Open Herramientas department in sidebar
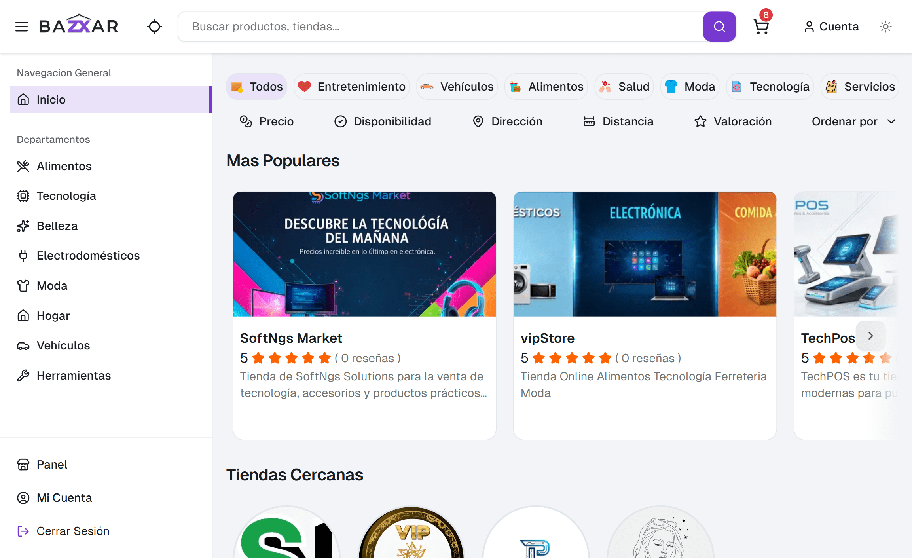The height and width of the screenshot is (558, 912). (74, 376)
